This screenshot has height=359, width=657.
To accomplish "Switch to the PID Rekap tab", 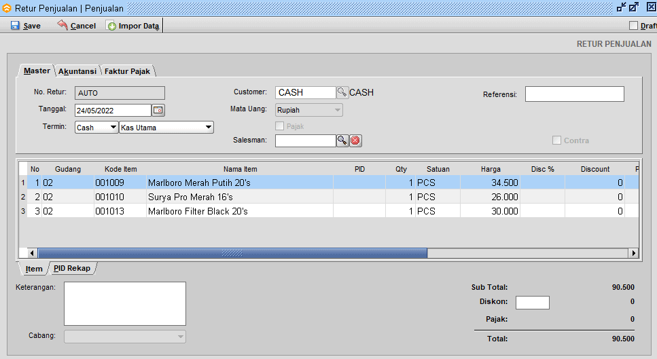I will pyautogui.click(x=72, y=268).
